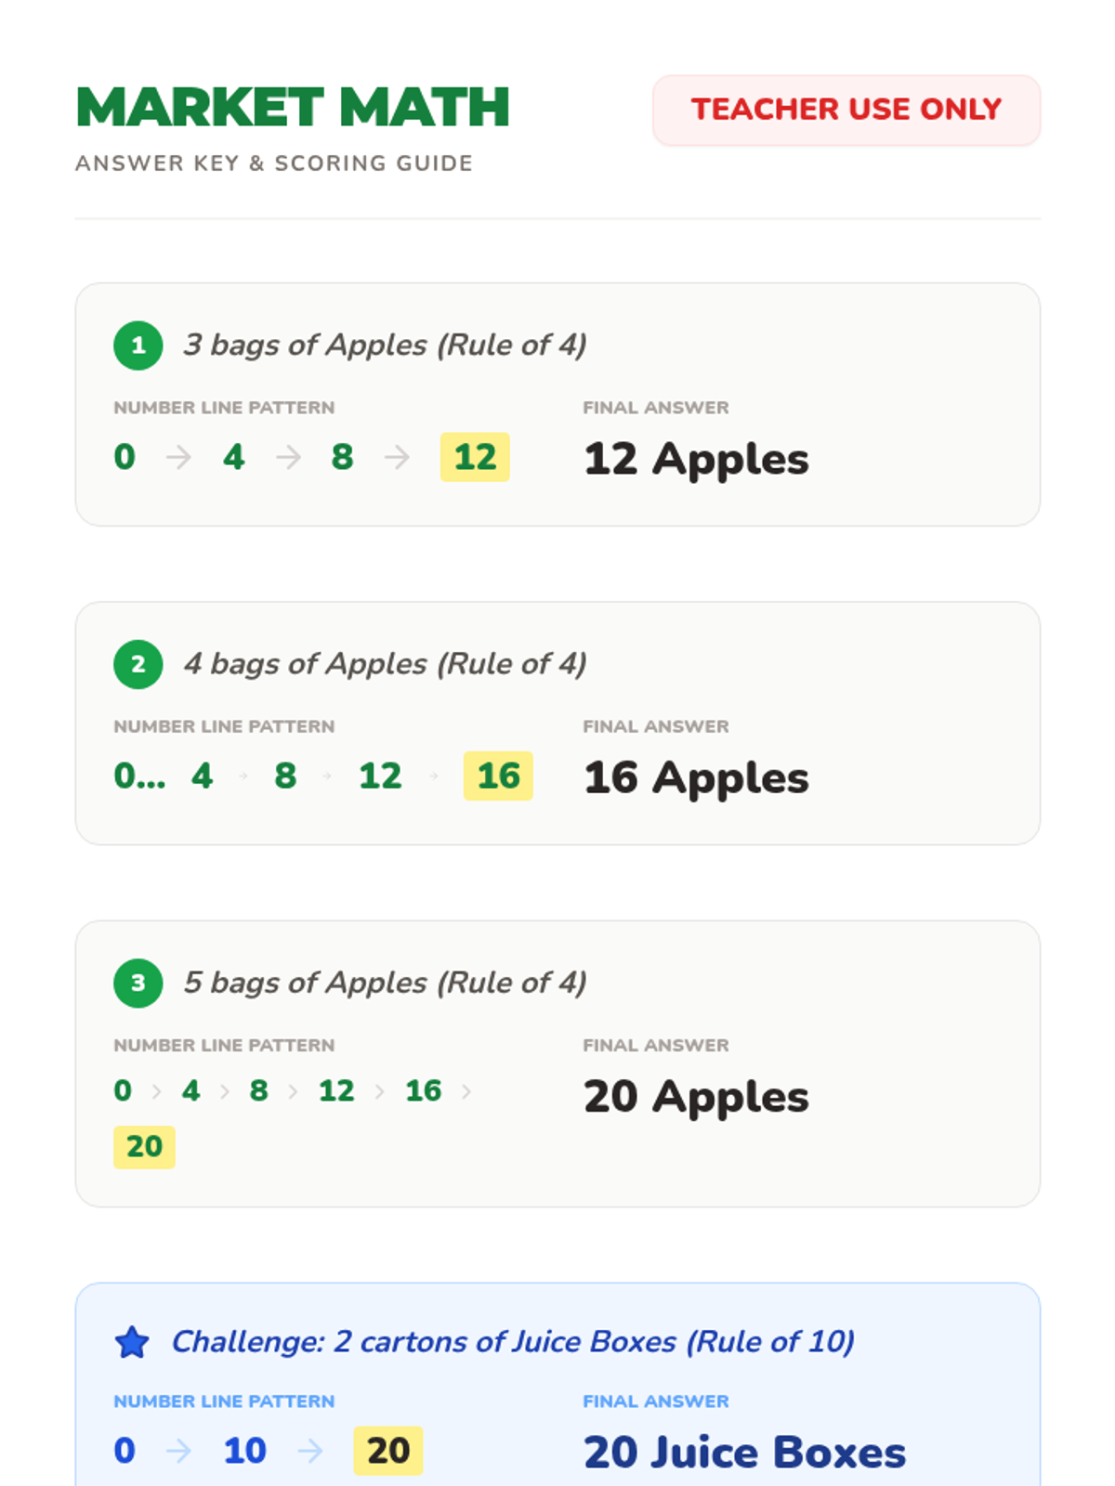1115x1486 pixels.
Task: Click the green number 3 badge
Action: [138, 983]
